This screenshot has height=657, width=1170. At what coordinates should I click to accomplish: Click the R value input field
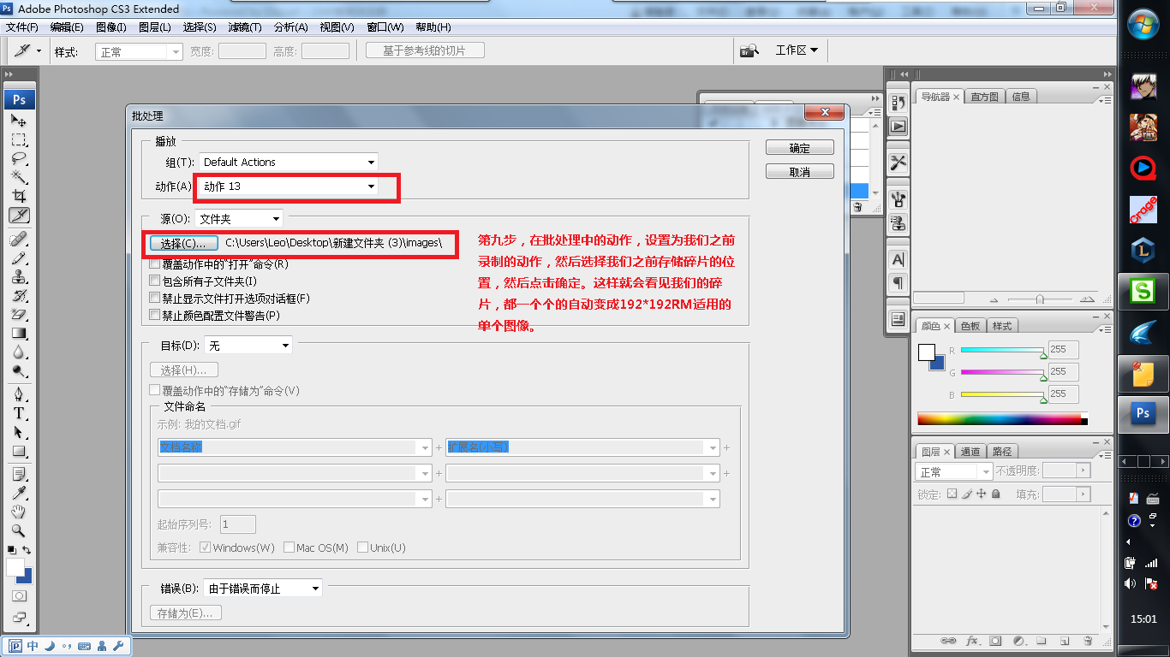point(1064,350)
